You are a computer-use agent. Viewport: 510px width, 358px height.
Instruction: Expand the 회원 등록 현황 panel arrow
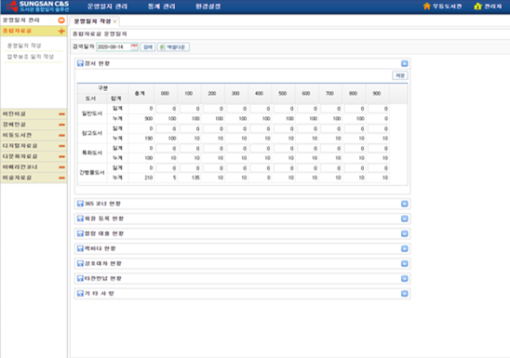(404, 219)
